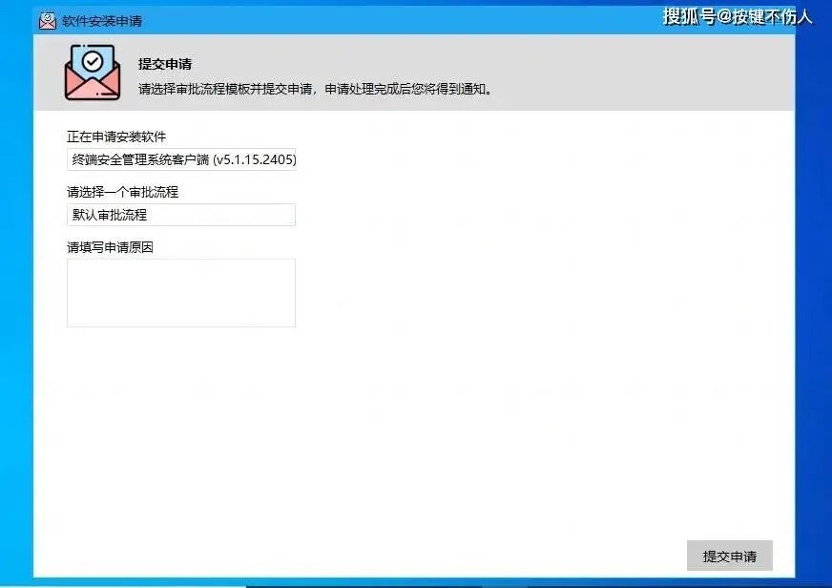Screen dimensions: 832x588
Task: Click the Windows taskbar at the bottom
Action: pyautogui.click(x=416, y=583)
